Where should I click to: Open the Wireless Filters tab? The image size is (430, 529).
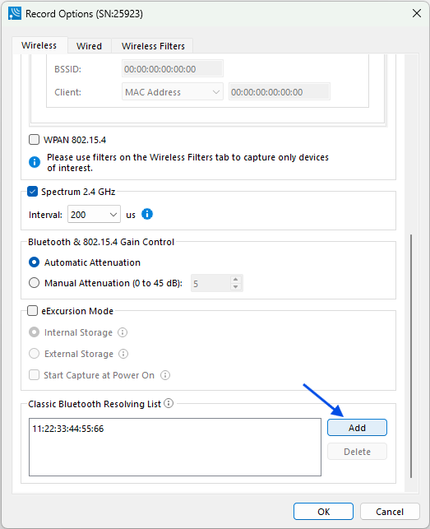coord(153,46)
